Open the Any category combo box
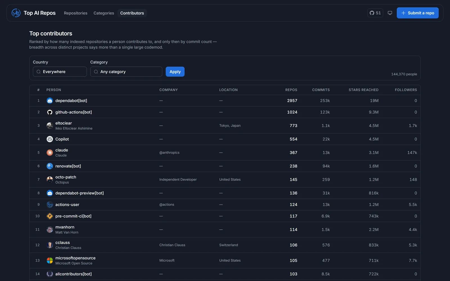 click(126, 72)
